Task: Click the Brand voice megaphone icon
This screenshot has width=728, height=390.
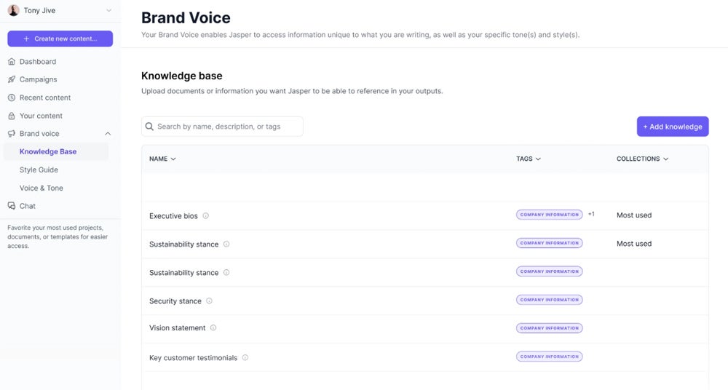Action: [12, 134]
